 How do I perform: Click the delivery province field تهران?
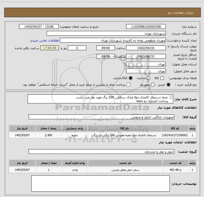[x=146, y=64]
